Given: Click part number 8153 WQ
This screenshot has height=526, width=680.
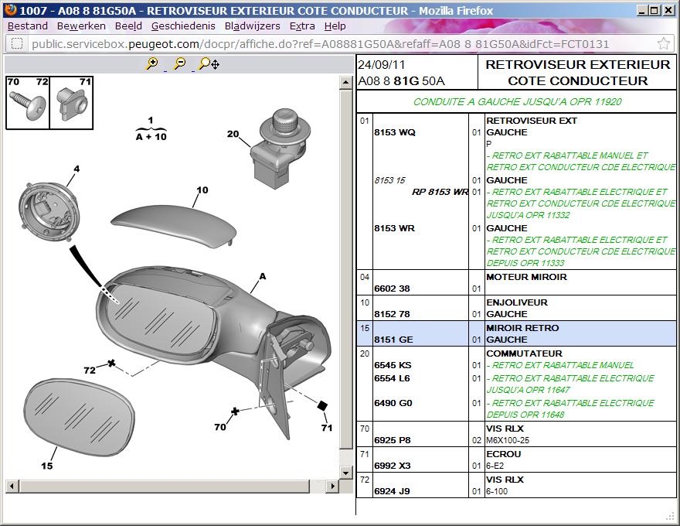Looking at the screenshot, I should pyautogui.click(x=395, y=132).
